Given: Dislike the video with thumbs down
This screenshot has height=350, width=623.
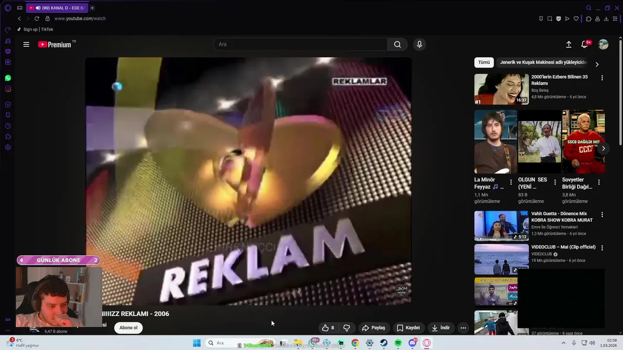Looking at the screenshot, I should pyautogui.click(x=347, y=328).
